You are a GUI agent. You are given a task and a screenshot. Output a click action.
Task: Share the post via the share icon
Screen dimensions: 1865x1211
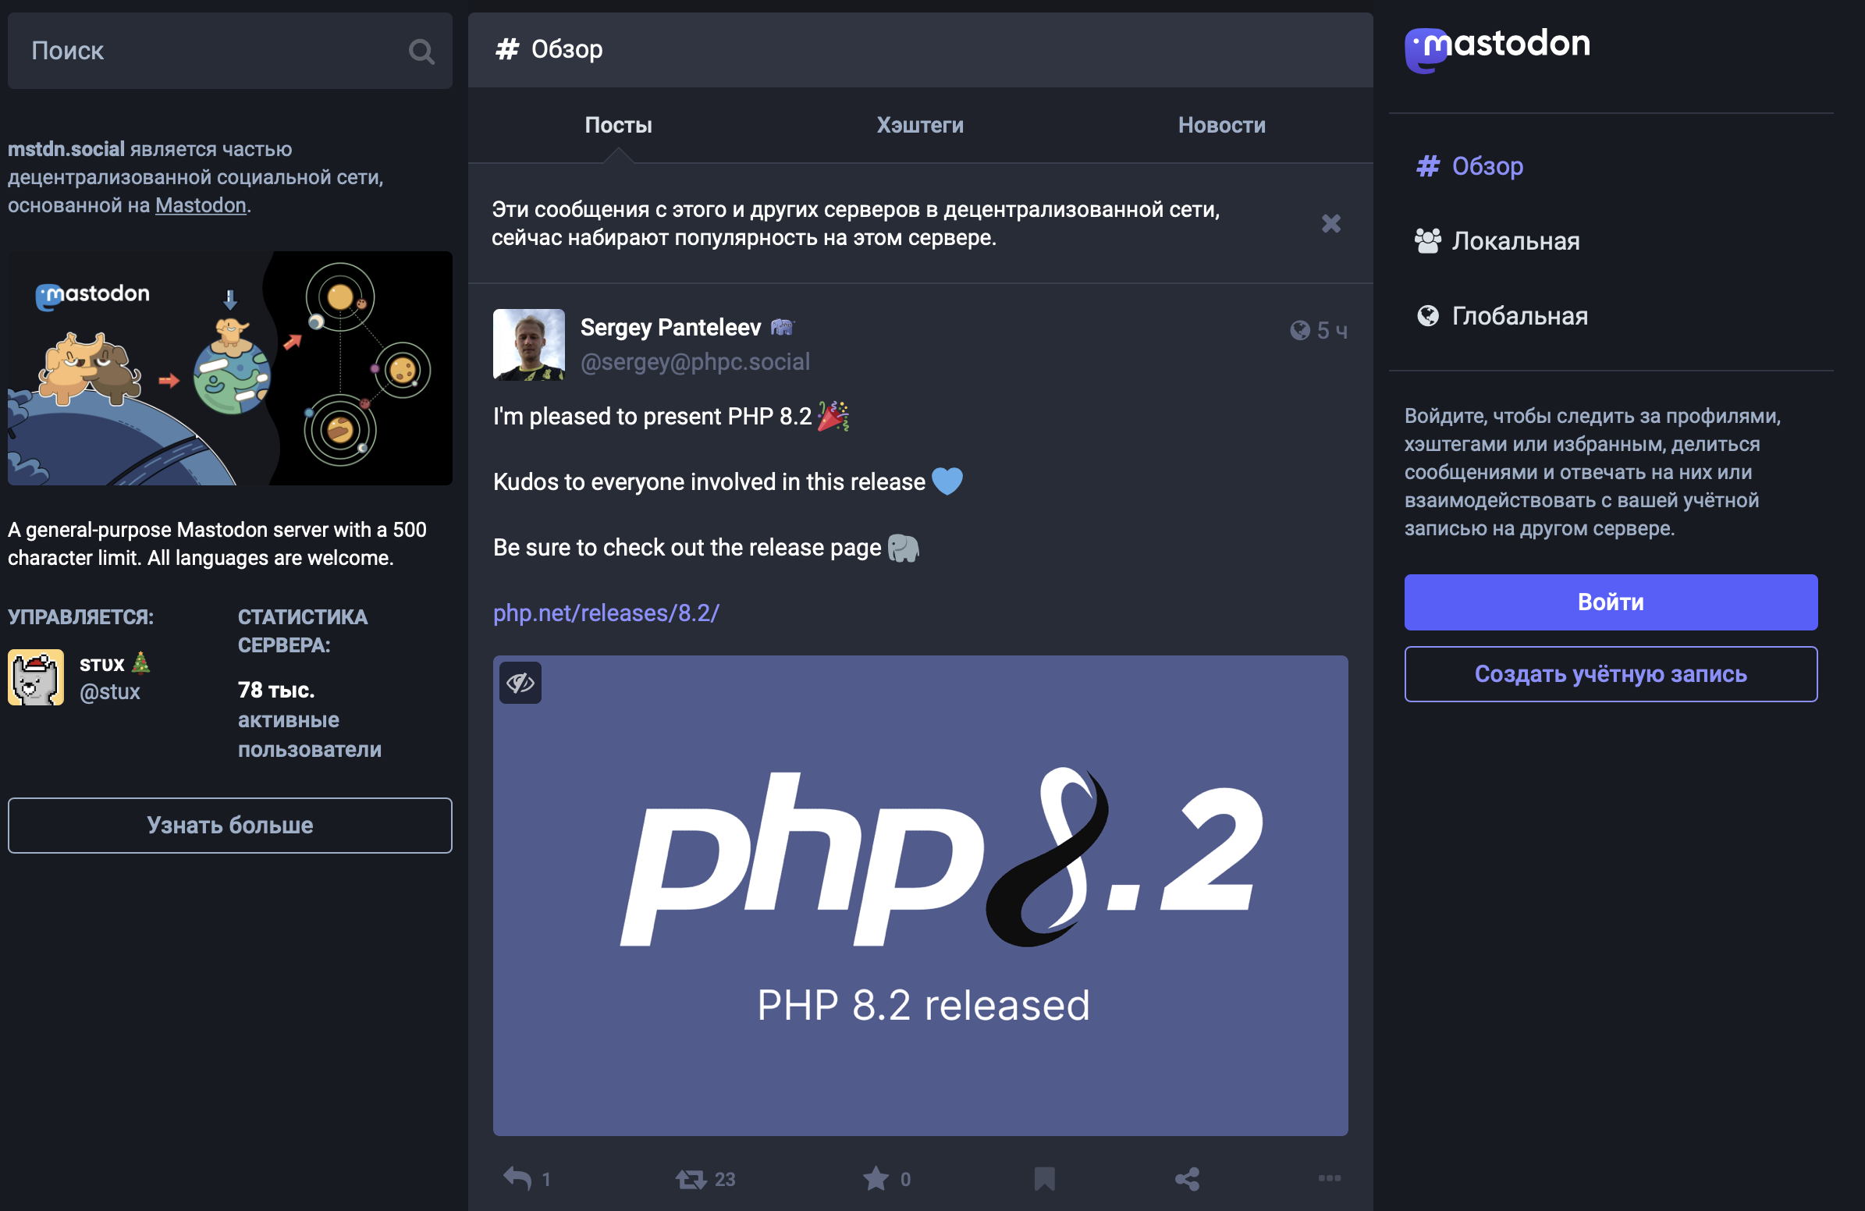1187,1178
